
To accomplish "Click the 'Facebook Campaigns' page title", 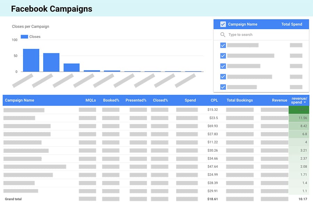I will [52, 9].
